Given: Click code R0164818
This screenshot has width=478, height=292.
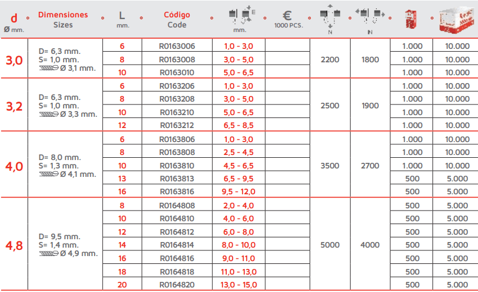Looking at the screenshot, I should (x=177, y=272).
